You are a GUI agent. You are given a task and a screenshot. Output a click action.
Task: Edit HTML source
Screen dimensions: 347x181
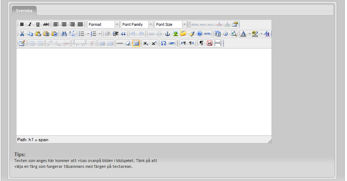(208, 34)
